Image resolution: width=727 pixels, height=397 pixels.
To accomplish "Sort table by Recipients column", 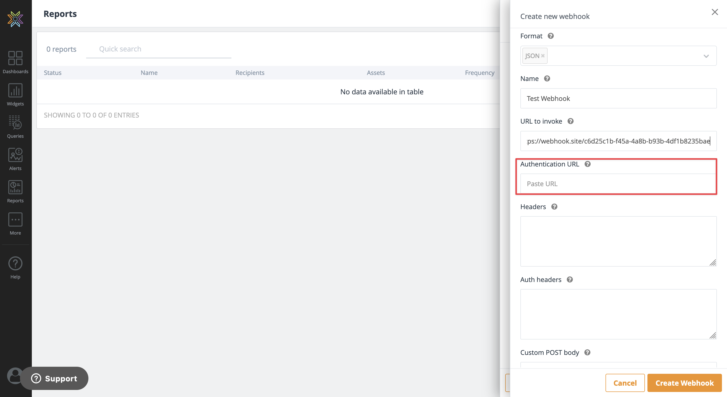I will click(250, 73).
